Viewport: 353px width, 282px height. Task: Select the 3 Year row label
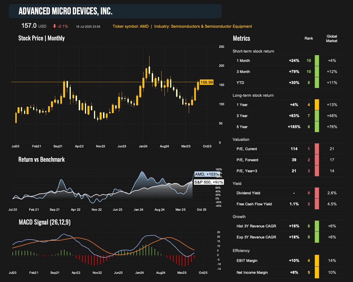point(242,116)
